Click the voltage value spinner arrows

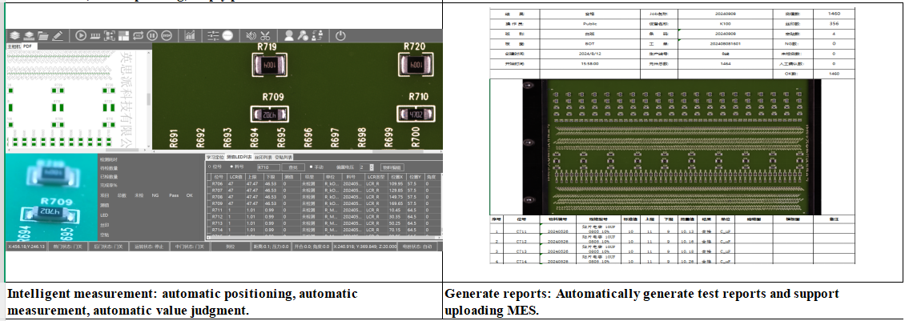(x=371, y=167)
